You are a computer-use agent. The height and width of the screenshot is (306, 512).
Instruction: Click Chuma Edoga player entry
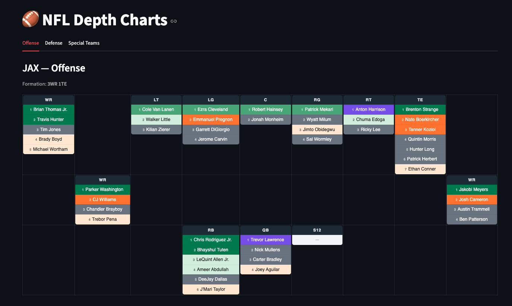click(369, 119)
